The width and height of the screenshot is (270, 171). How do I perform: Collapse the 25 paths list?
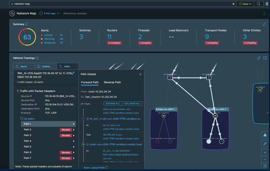22,119
